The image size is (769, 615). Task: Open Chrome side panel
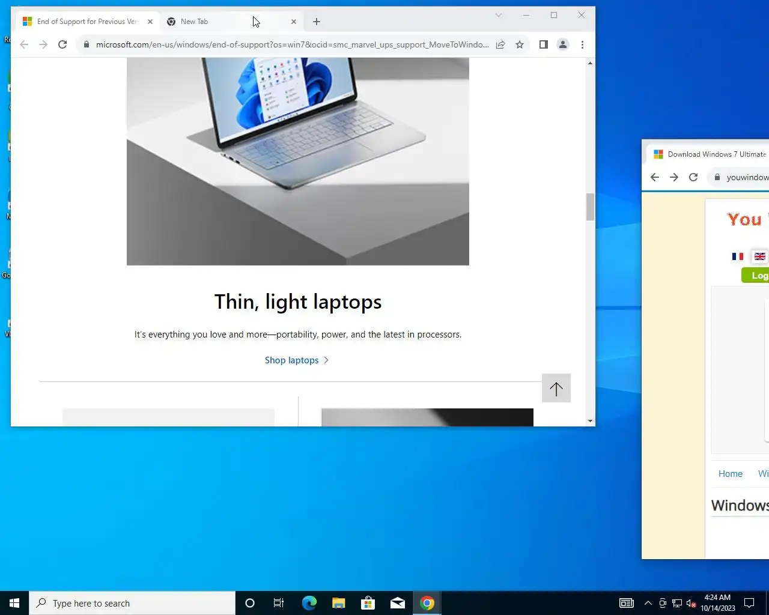point(544,44)
